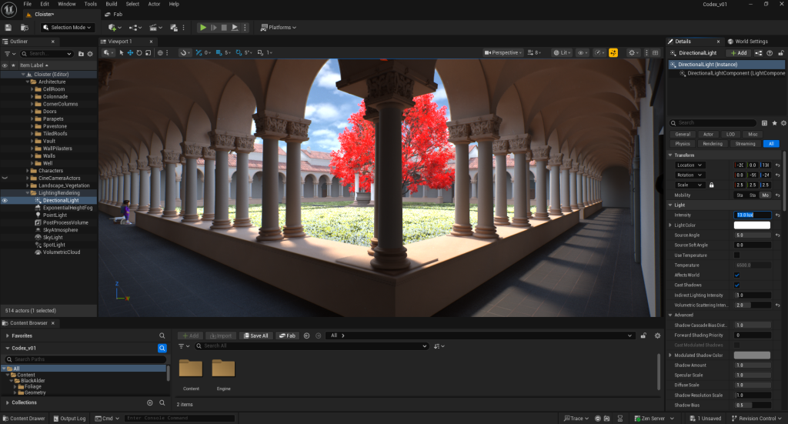Click the Rotate gizmo tool icon
This screenshot has height=424, width=788.
[139, 53]
